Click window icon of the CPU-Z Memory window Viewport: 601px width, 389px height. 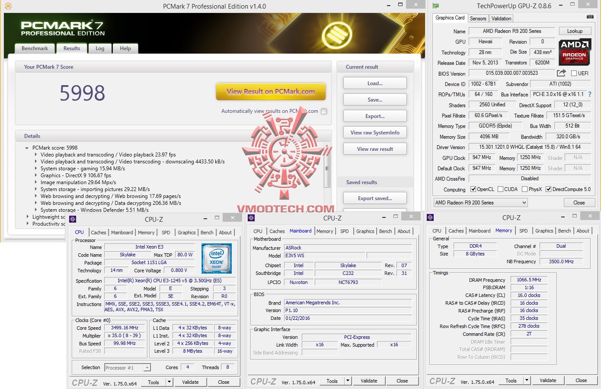pyautogui.click(x=430, y=217)
